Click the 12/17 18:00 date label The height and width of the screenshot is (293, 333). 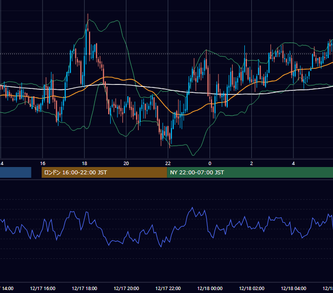tap(85, 289)
